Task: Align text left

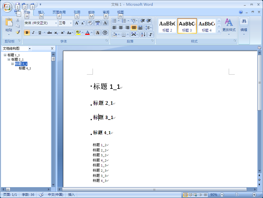Action: tap(115, 28)
